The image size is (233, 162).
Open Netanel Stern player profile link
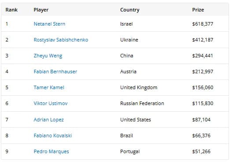point(49,24)
